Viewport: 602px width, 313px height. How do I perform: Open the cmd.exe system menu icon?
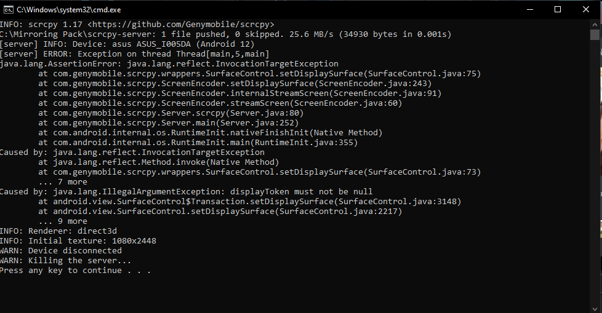click(7, 9)
